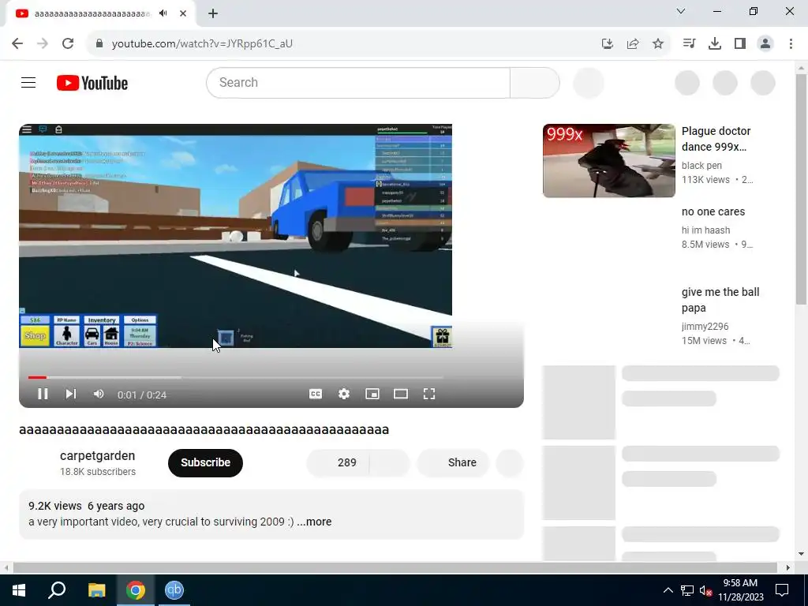Select the address bar URL

click(x=202, y=44)
